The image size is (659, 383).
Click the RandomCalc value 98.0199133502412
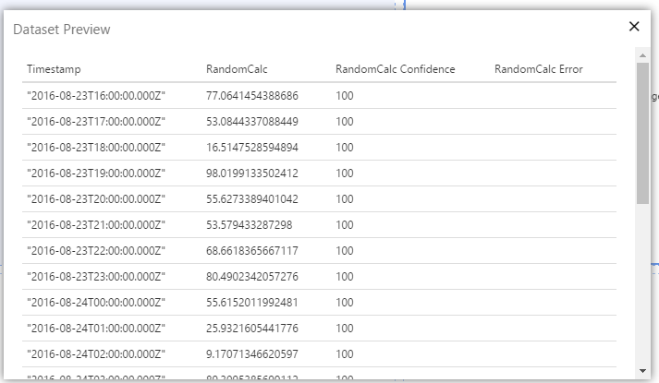(x=265, y=173)
